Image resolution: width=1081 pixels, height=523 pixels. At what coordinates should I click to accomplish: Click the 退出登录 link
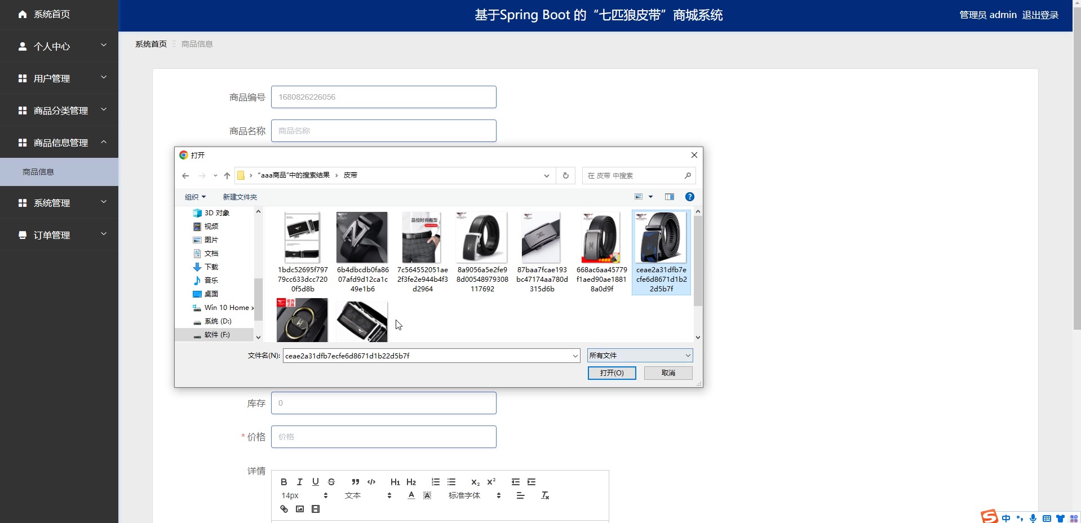point(1040,15)
